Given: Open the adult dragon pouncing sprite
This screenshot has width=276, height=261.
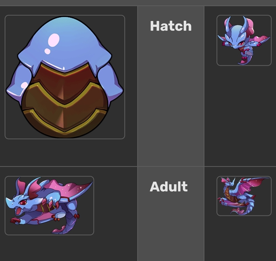Looking at the screenshot, I should point(49,205).
